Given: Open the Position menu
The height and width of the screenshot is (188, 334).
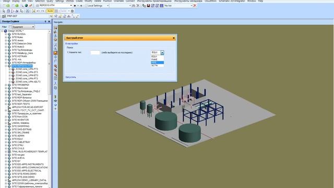Looking at the screenshot, I should tap(108, 1).
